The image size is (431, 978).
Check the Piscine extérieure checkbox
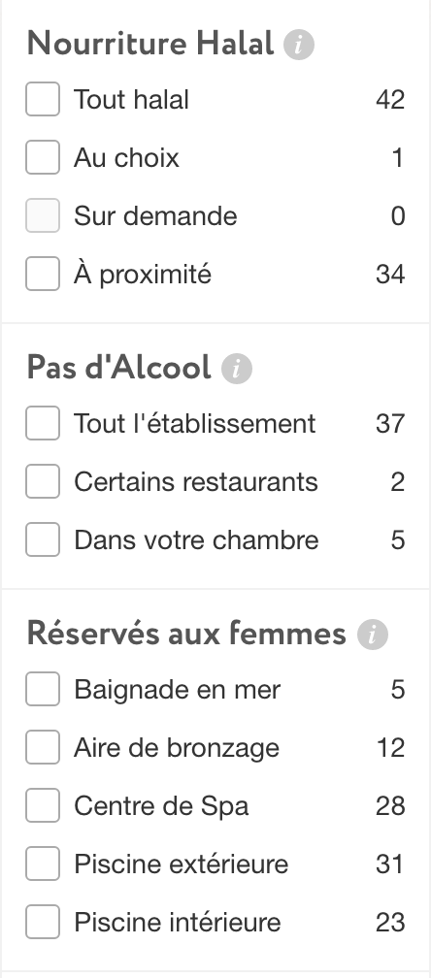43,864
